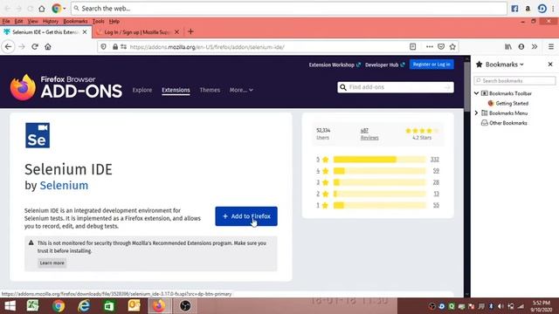Expand the More dropdown in add-ons nav
Image resolution: width=559 pixels, height=314 pixels.
[241, 90]
